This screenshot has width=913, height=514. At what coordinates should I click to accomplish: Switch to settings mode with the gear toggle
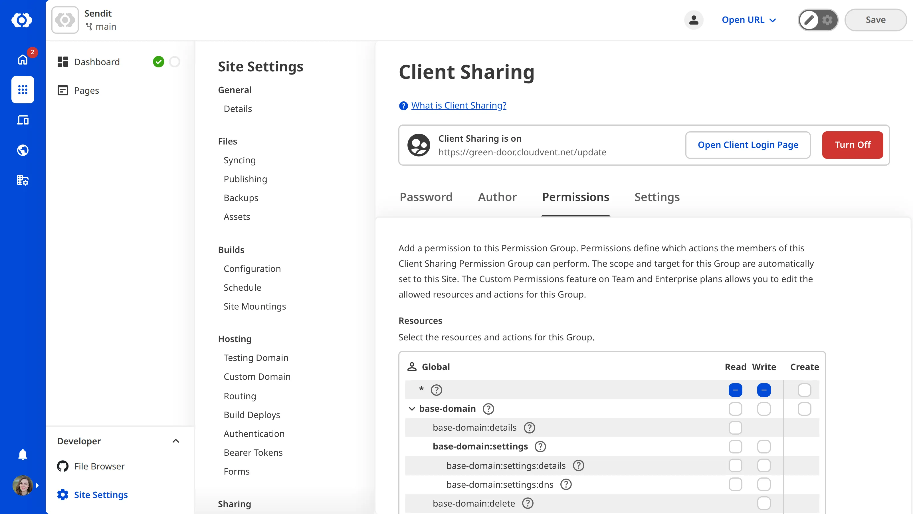coord(827,20)
